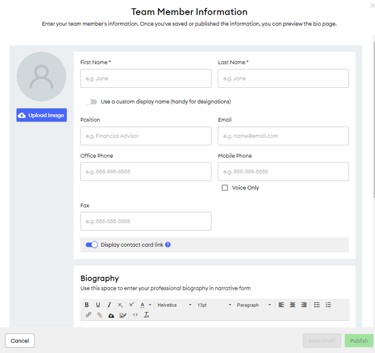This screenshot has height=353, width=375.
Task: Click the Save Draft button
Action: pos(322,341)
